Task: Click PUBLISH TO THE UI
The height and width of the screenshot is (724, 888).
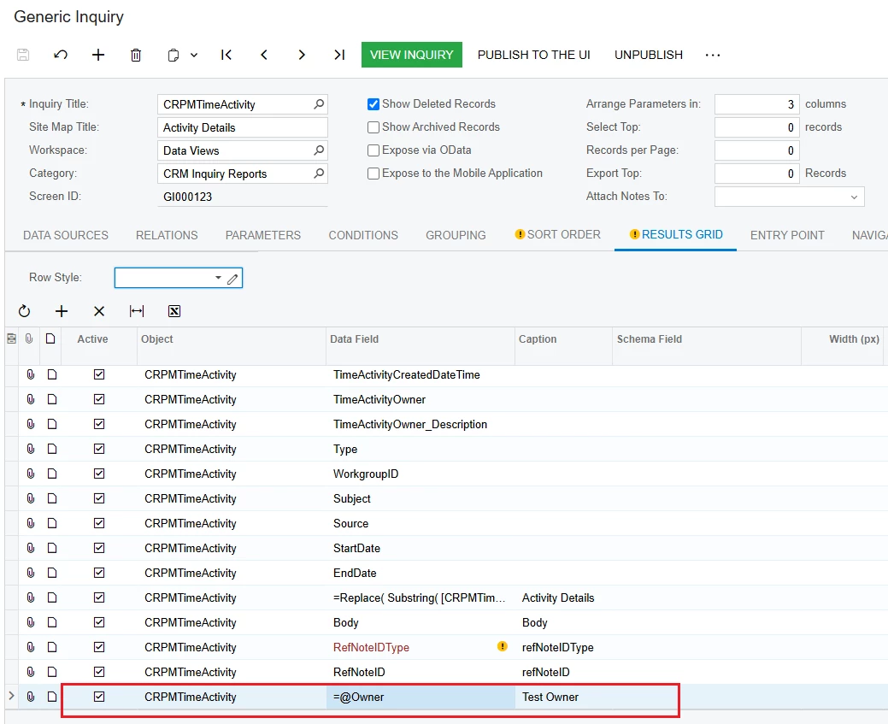Action: [x=534, y=54]
